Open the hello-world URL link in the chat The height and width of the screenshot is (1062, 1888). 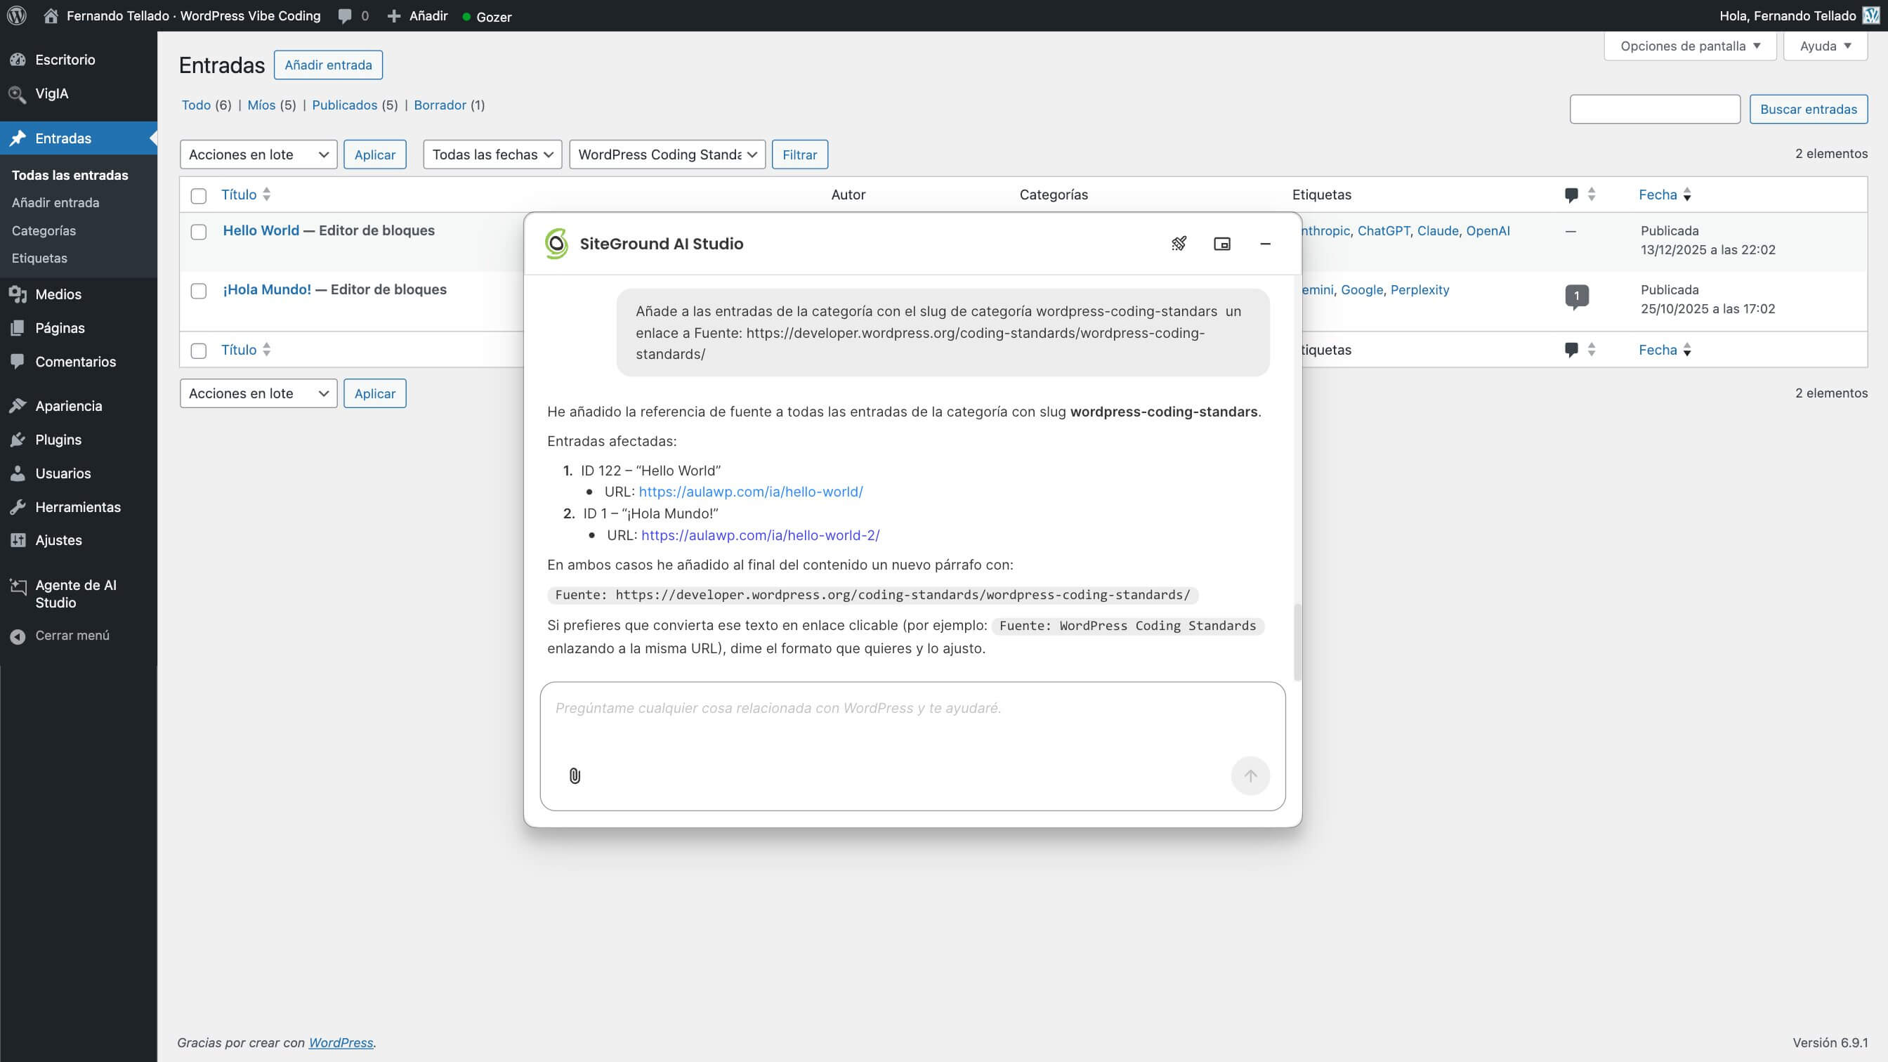(x=751, y=492)
